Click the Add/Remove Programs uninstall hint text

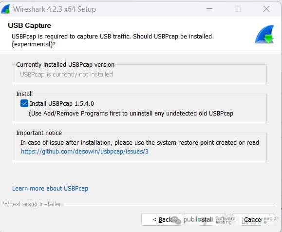pos(131,114)
